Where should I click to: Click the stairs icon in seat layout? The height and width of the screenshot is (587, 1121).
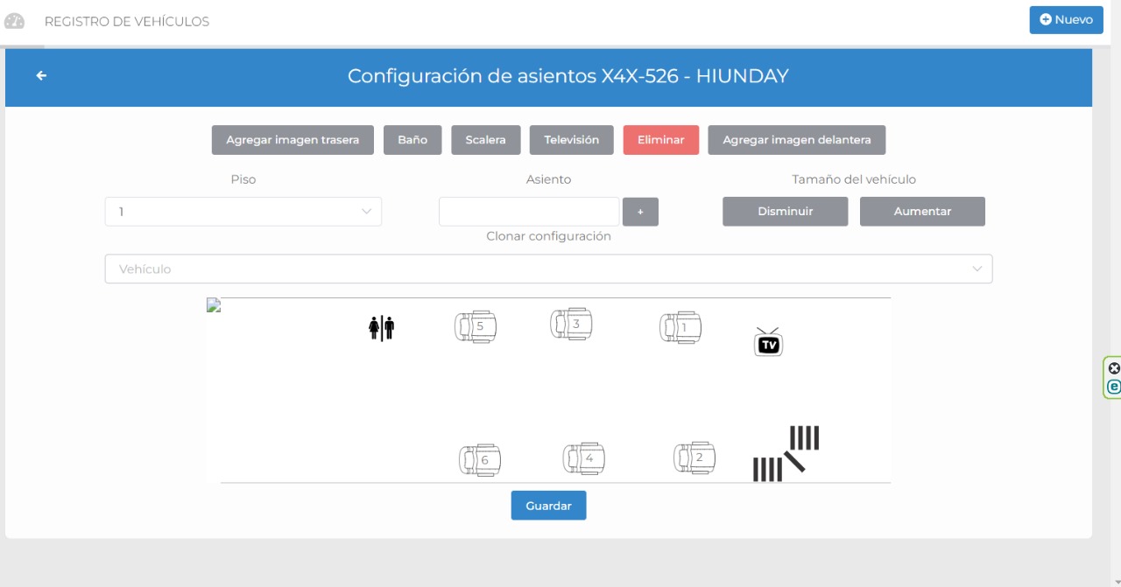(x=786, y=454)
